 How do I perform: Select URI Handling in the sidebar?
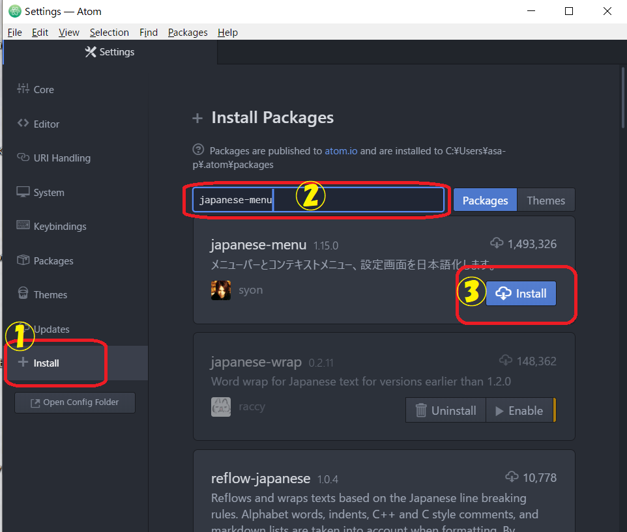(x=61, y=158)
